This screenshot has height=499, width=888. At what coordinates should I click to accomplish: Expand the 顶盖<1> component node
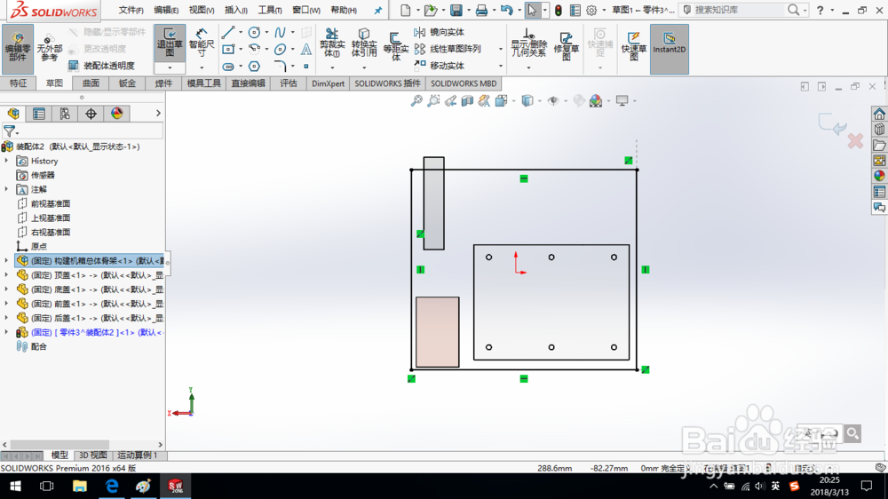coord(6,274)
